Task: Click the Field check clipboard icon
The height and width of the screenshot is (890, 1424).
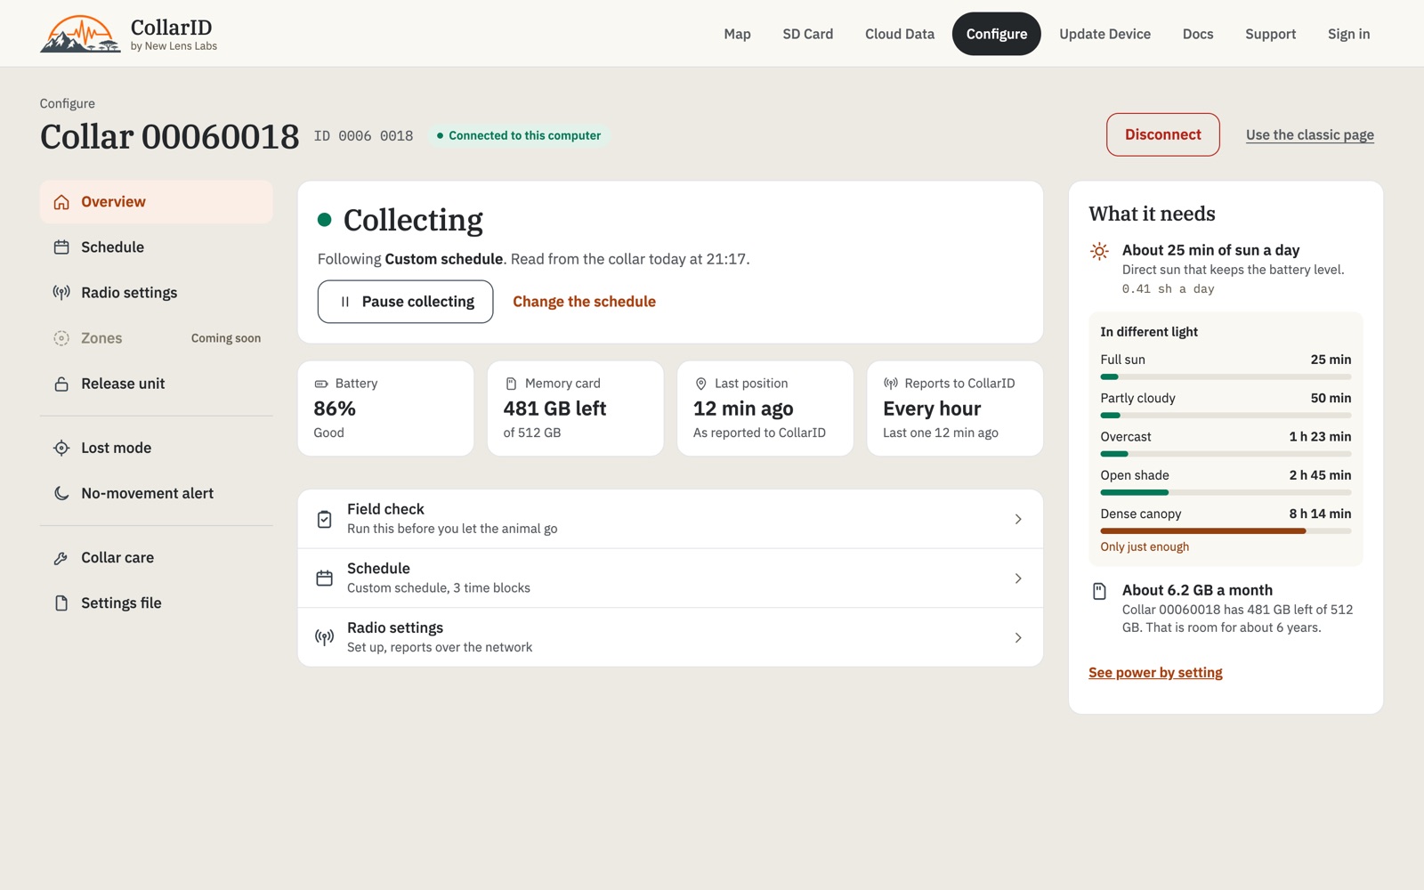Action: [325, 519]
